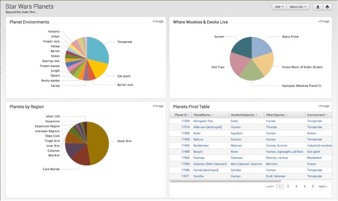Click the Bespin planet row name

(x=198, y=152)
